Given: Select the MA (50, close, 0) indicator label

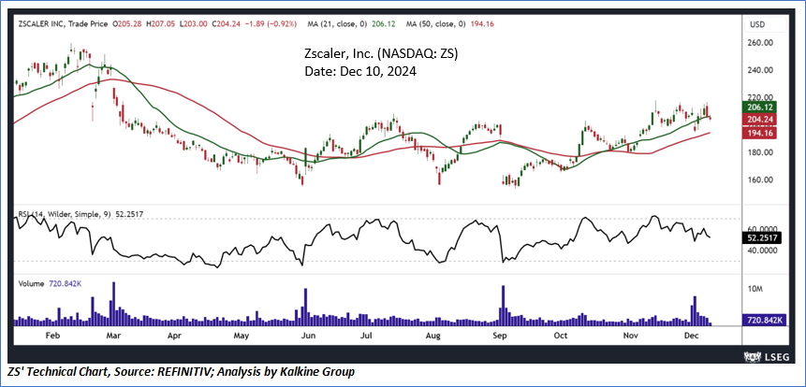Looking at the screenshot, I should coord(435,23).
